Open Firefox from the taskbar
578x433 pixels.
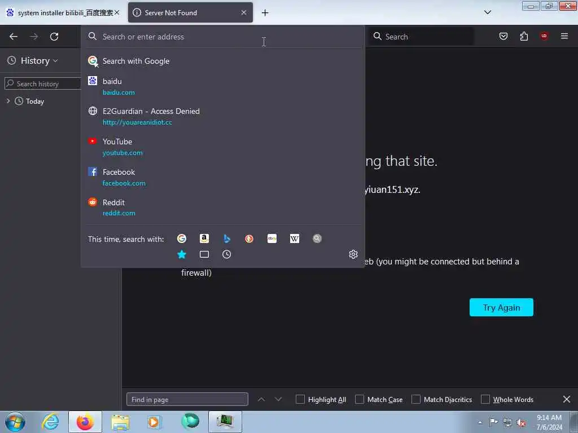tap(85, 422)
